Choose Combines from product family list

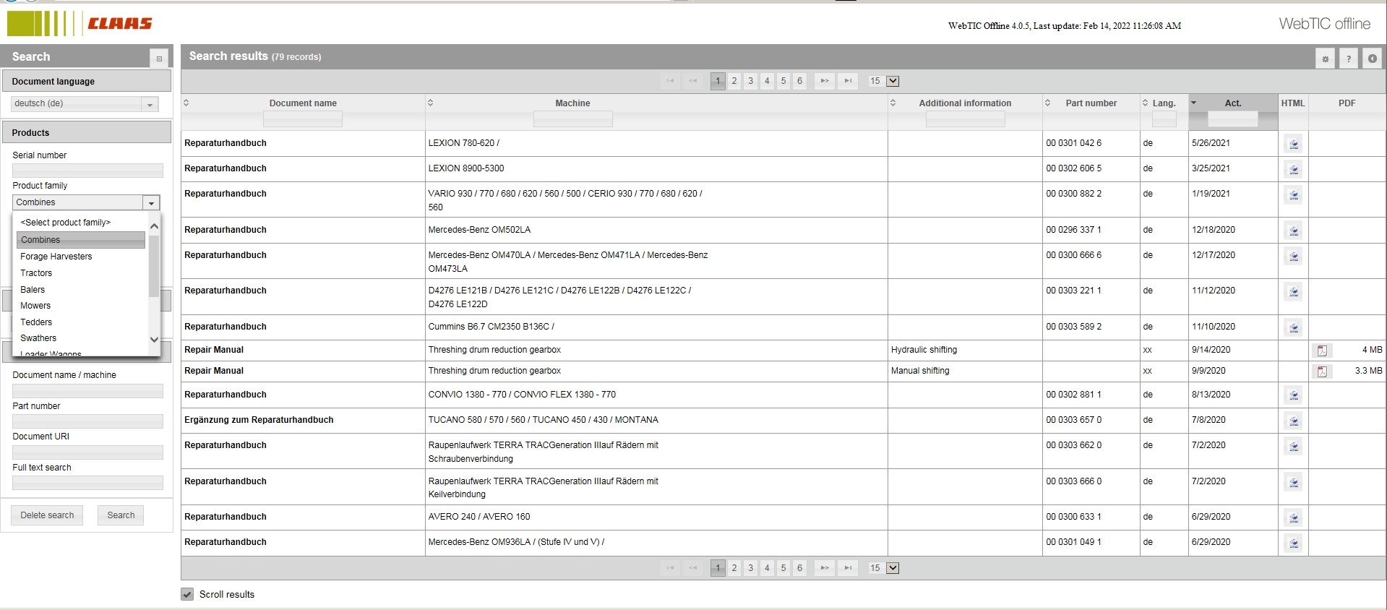(x=81, y=240)
